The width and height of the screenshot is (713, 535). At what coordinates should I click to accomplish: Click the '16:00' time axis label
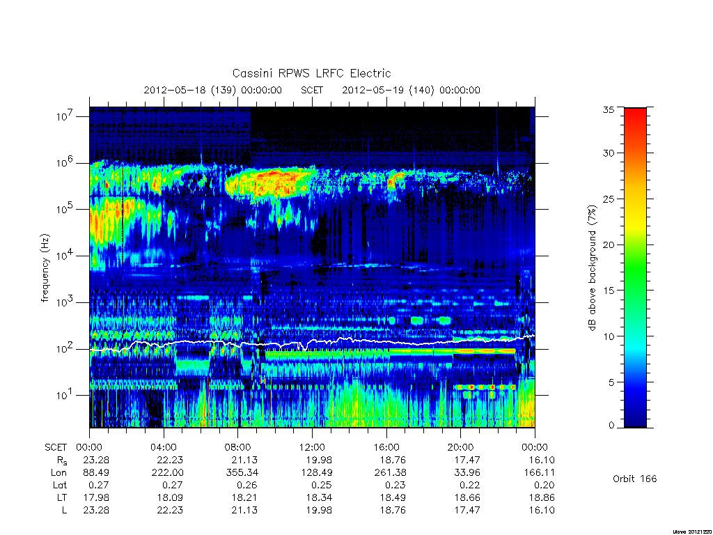[386, 447]
